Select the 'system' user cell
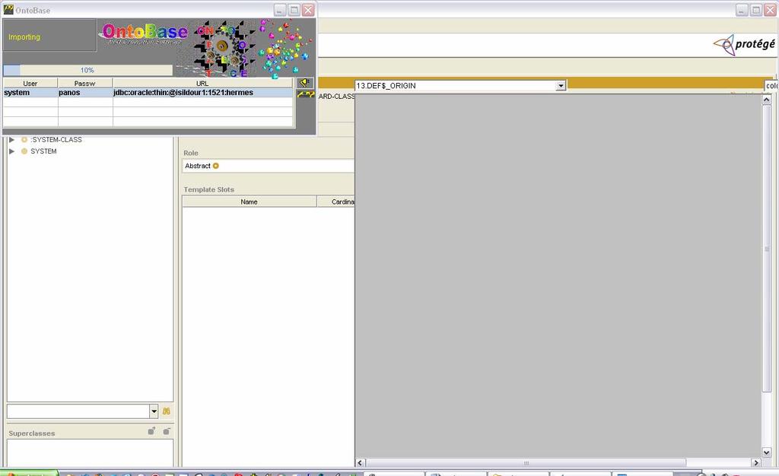Viewport: 779px width, 476px height. point(30,93)
